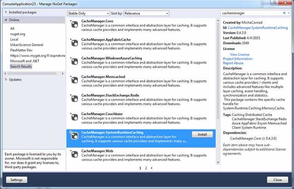The width and height of the screenshot is (294, 189).
Task: Close the Manage NuGet Packages dialog
Action: point(278,180)
